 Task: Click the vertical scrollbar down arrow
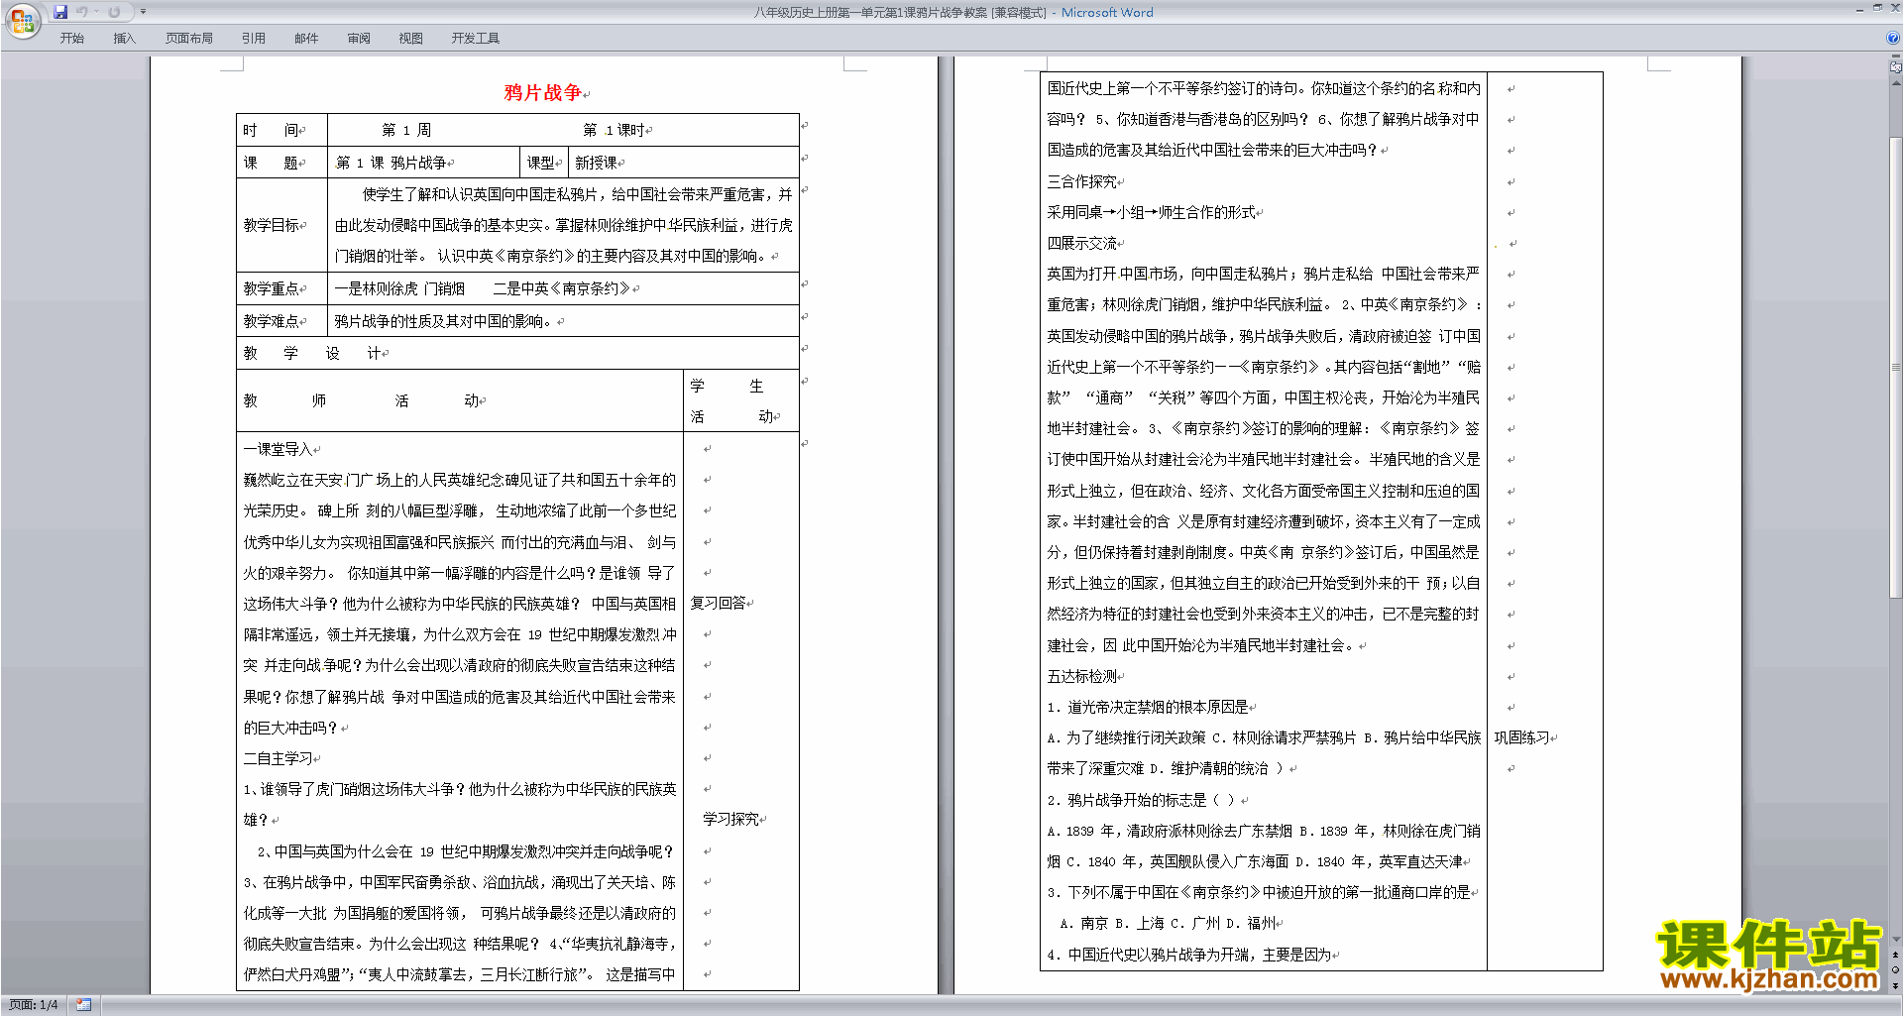[x=1896, y=940]
